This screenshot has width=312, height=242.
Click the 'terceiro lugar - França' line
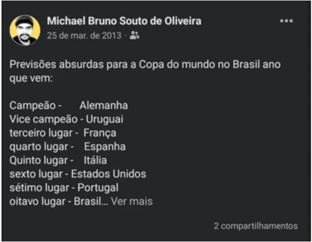pyautogui.click(x=63, y=133)
